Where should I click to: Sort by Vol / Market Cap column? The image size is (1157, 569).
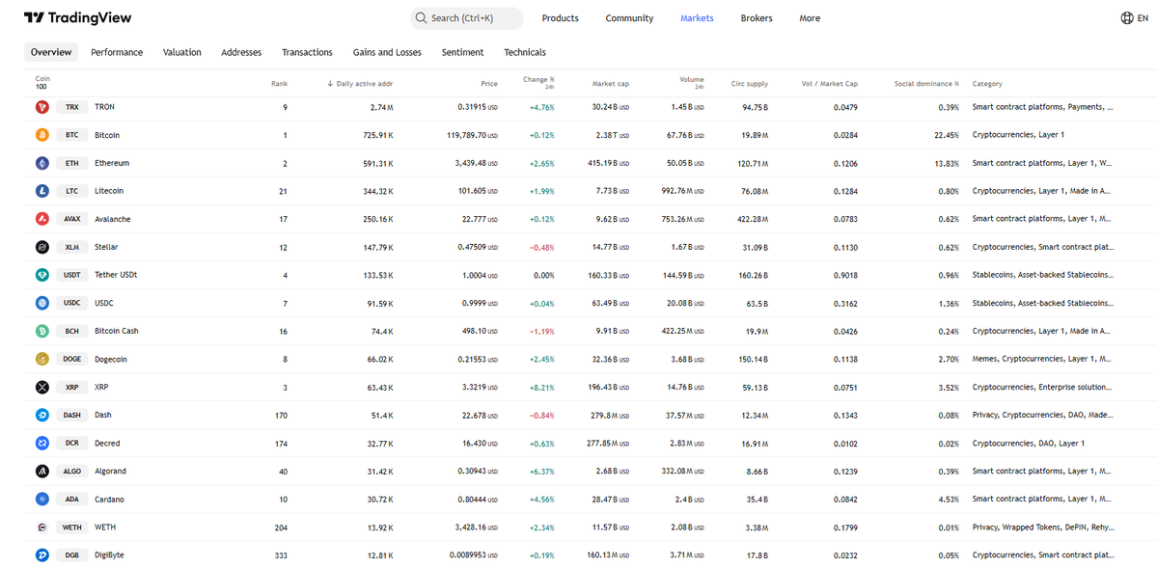(829, 84)
